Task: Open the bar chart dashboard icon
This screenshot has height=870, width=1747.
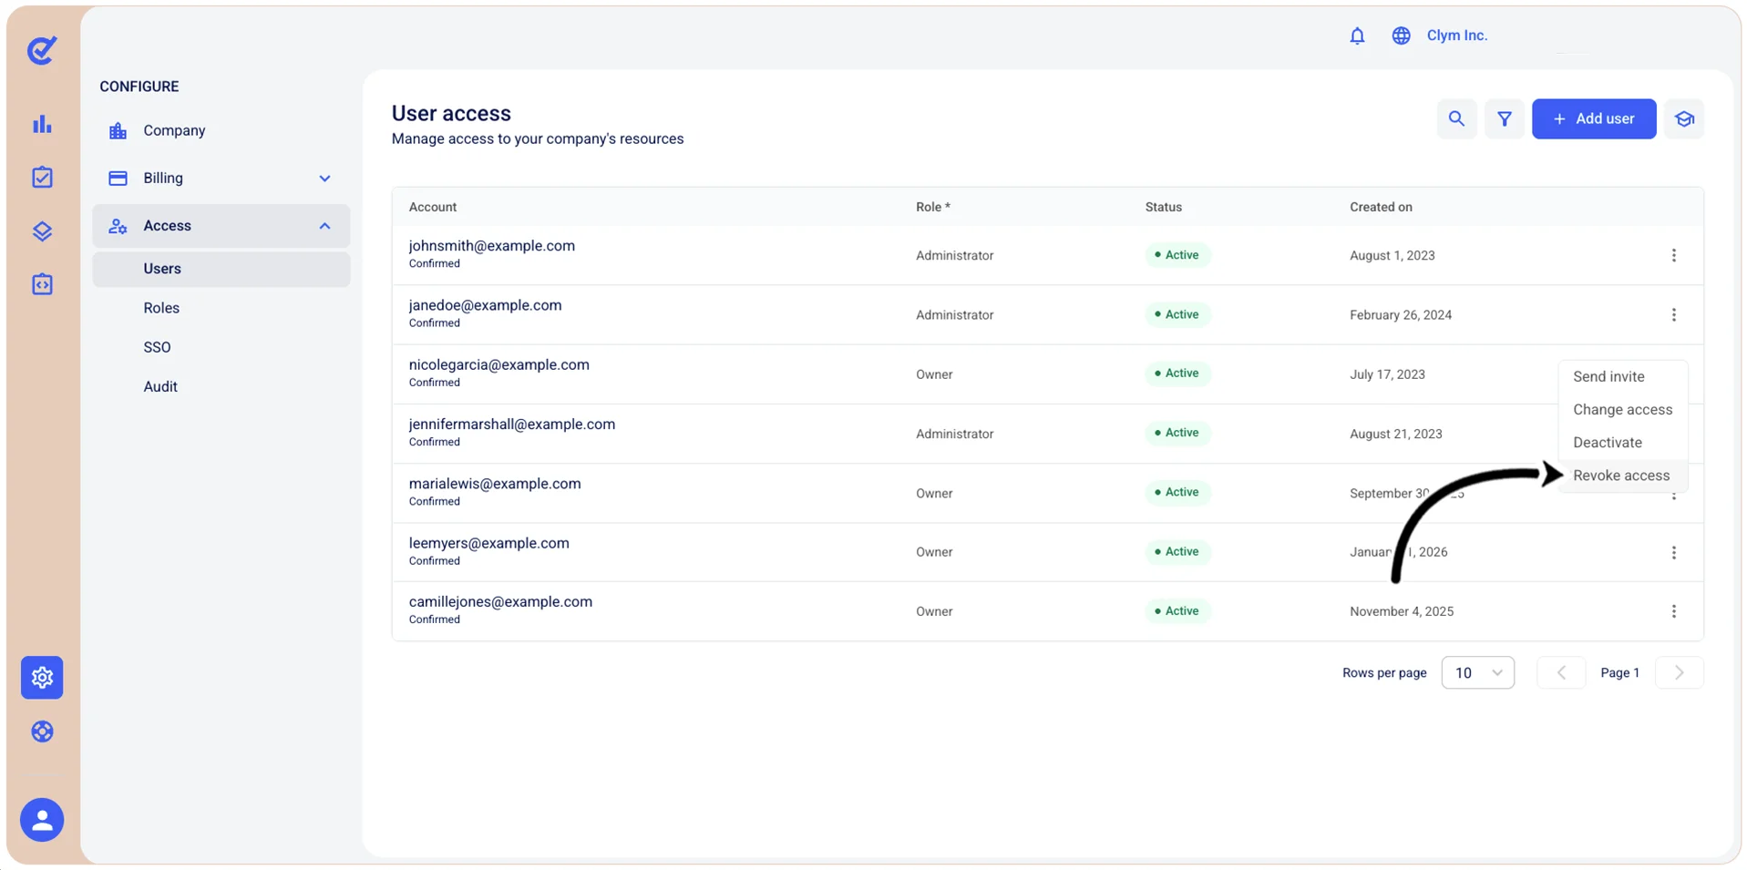Action: pyautogui.click(x=42, y=124)
